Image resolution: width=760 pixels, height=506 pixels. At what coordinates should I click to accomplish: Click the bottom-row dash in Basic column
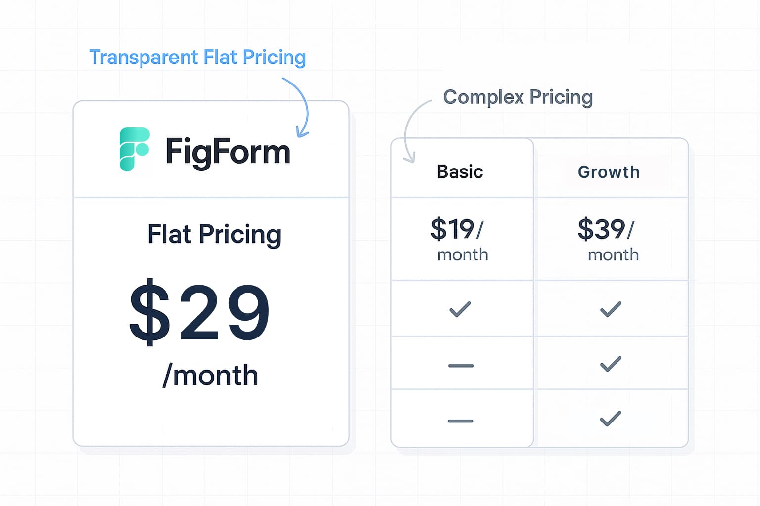tap(461, 421)
